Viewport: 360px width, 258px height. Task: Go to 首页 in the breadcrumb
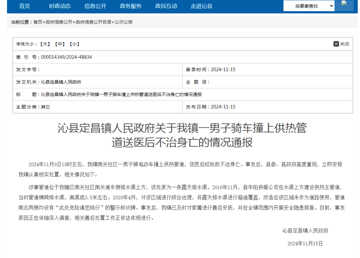pyautogui.click(x=38, y=22)
